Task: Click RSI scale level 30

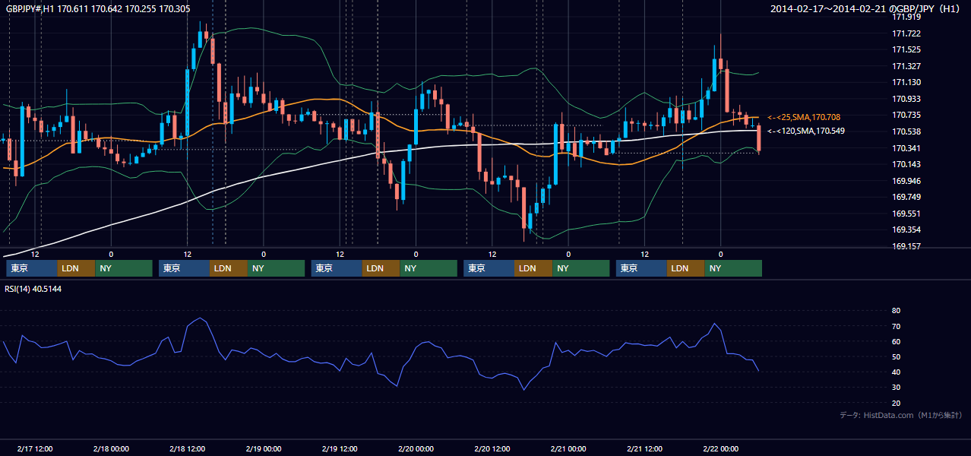Action: pos(897,388)
